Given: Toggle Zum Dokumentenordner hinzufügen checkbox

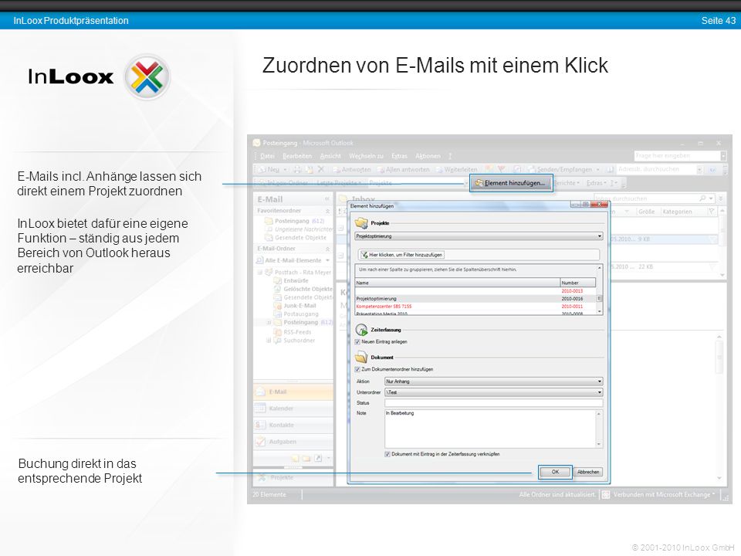Looking at the screenshot, I should point(357,369).
